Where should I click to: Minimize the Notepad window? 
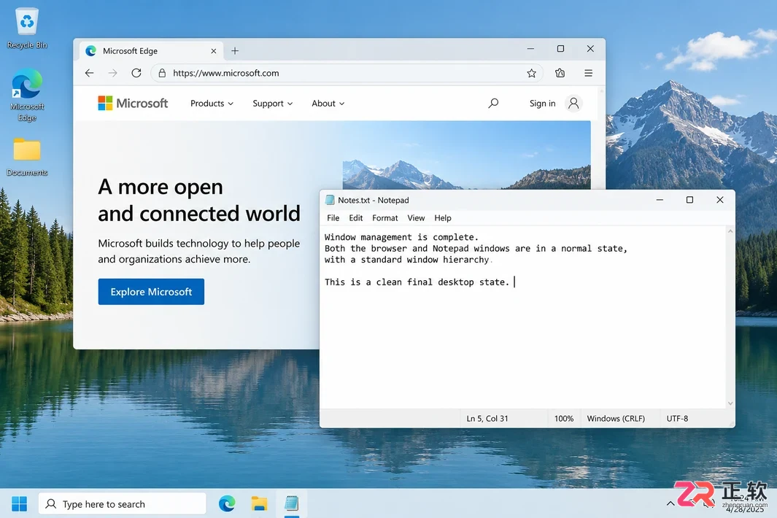coord(660,200)
